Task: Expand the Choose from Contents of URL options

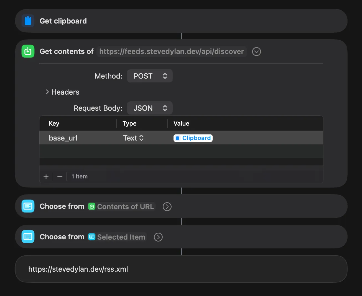Action: tap(167, 207)
